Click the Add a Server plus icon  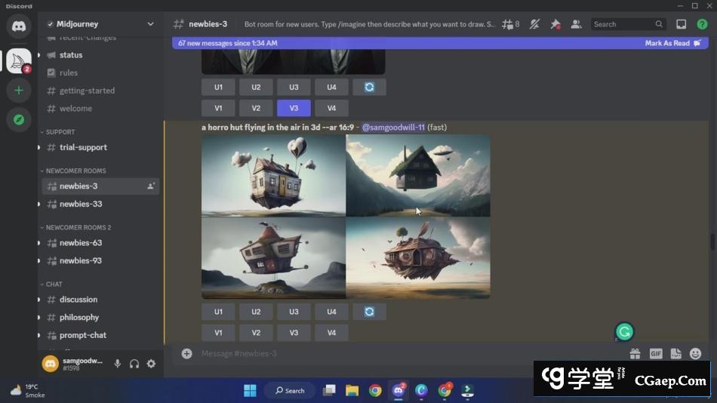[x=19, y=91]
